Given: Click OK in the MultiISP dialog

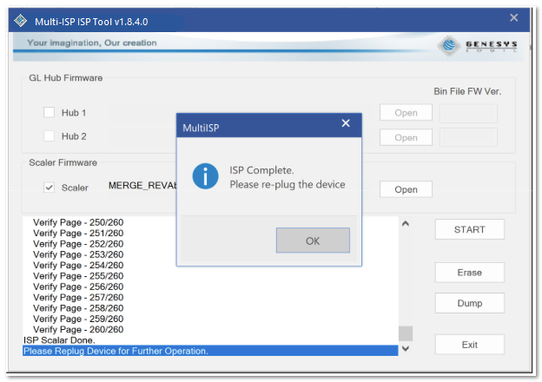Looking at the screenshot, I should (x=313, y=240).
